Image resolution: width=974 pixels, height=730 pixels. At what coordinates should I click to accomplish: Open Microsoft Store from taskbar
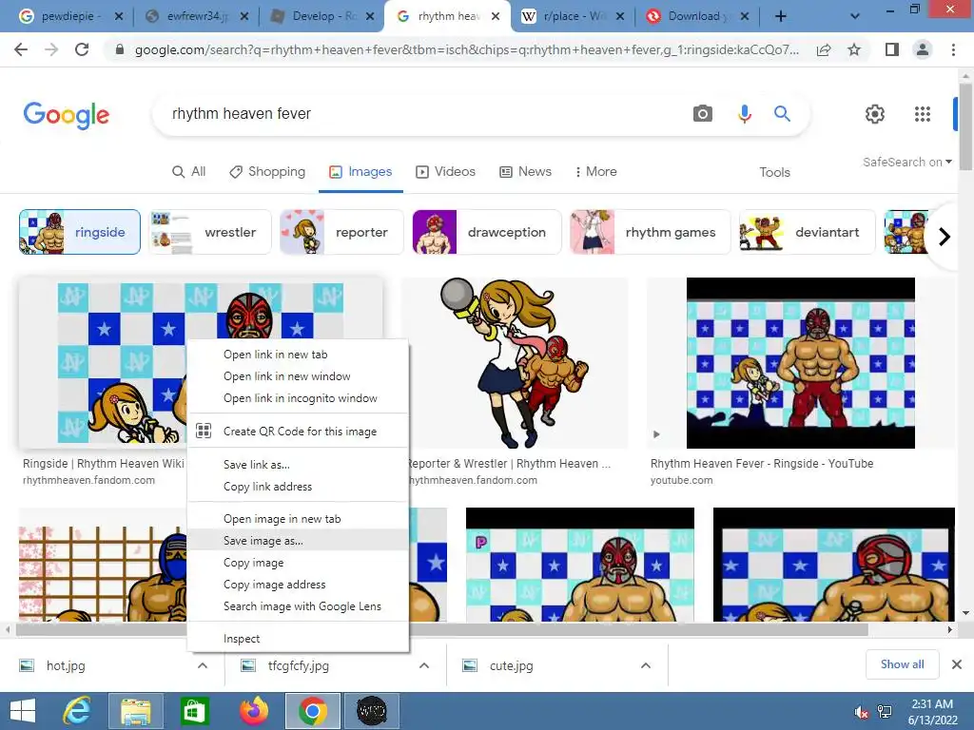194,711
